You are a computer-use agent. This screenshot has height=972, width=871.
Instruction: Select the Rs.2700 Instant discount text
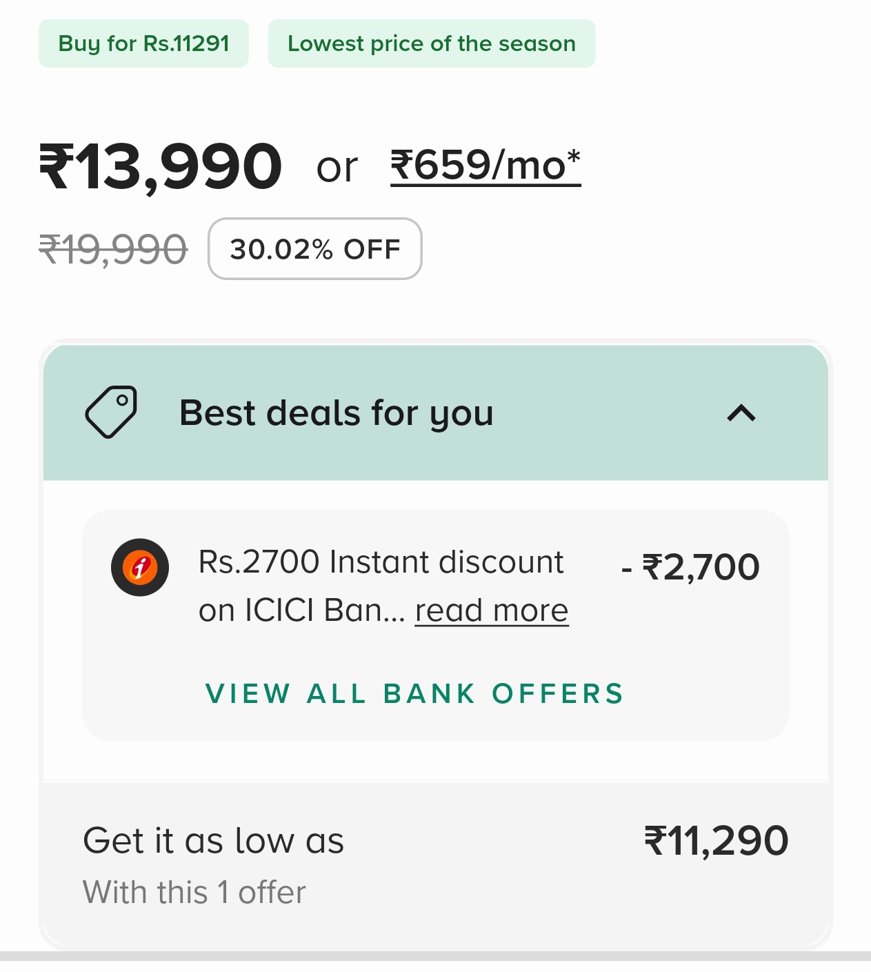click(x=381, y=562)
